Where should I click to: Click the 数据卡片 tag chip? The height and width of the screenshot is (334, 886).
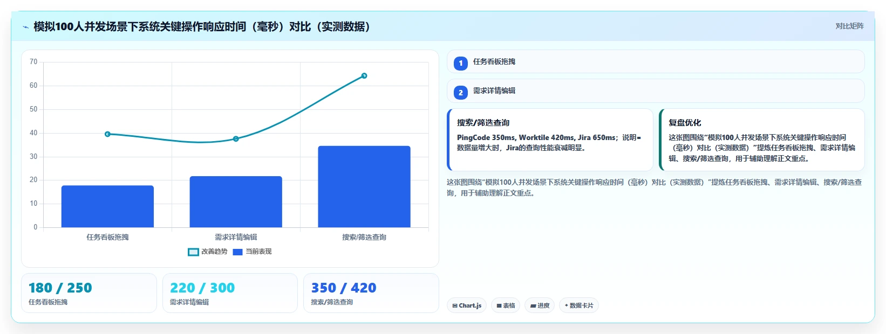[579, 305]
